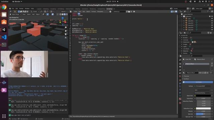Toggle camera view gizmo in viewport
The image size is (214, 120).
pyautogui.click(x=66, y=34)
